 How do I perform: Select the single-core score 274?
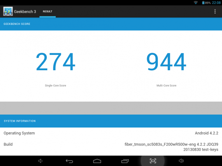(55, 62)
